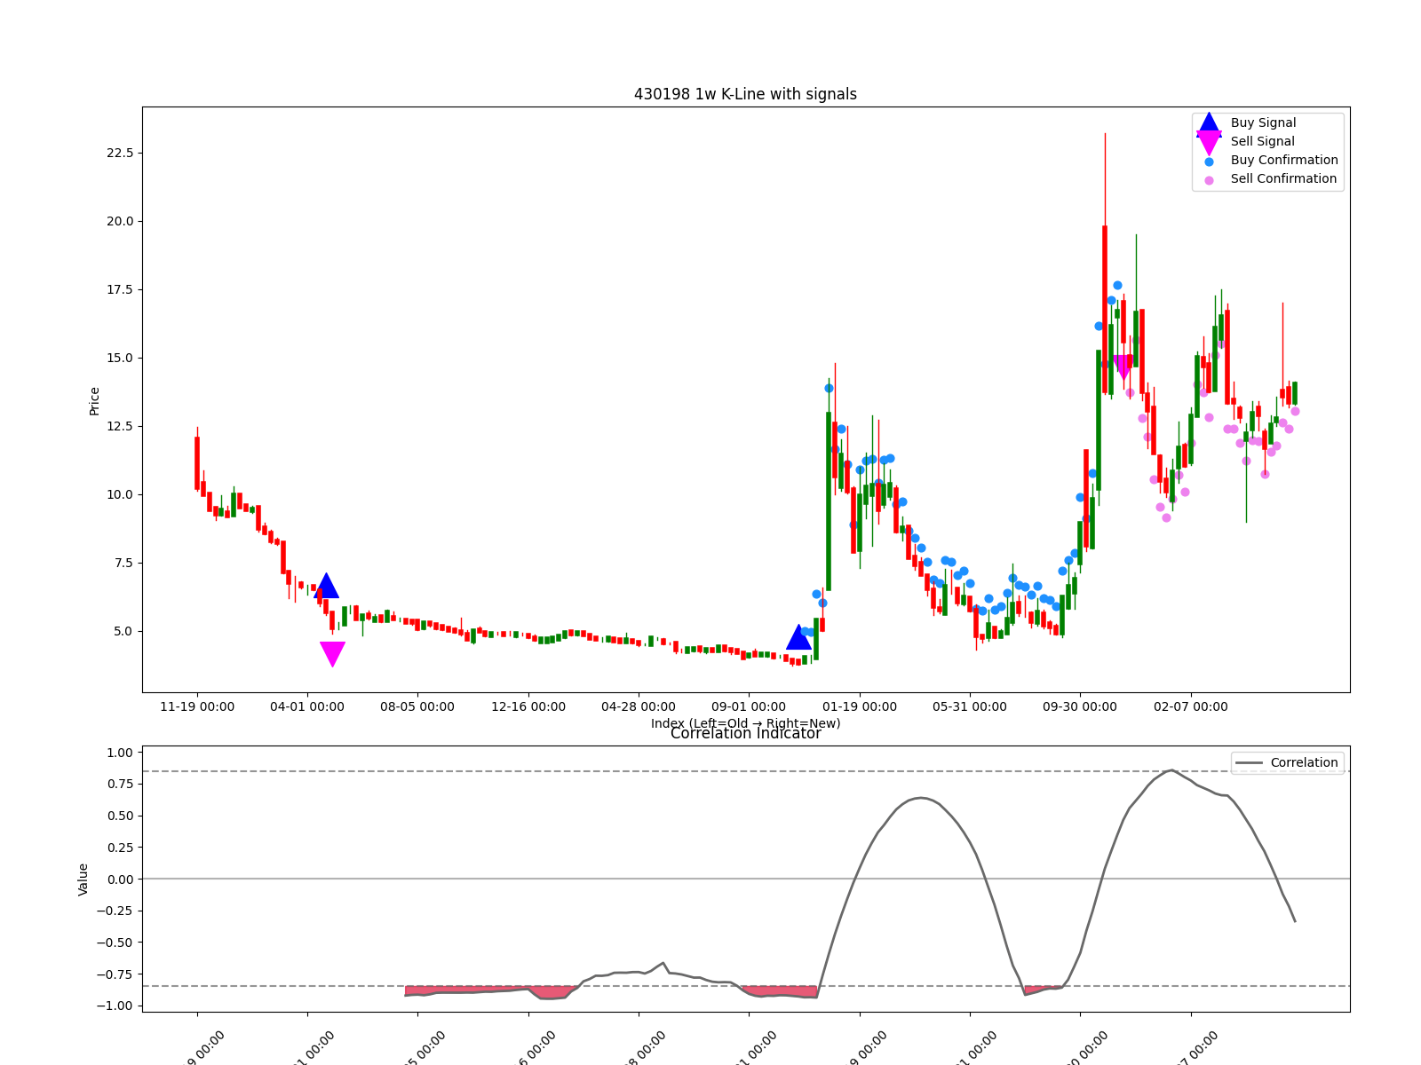
Task: Click '11-19 00:00' date tick on price chart
Action: [197, 707]
